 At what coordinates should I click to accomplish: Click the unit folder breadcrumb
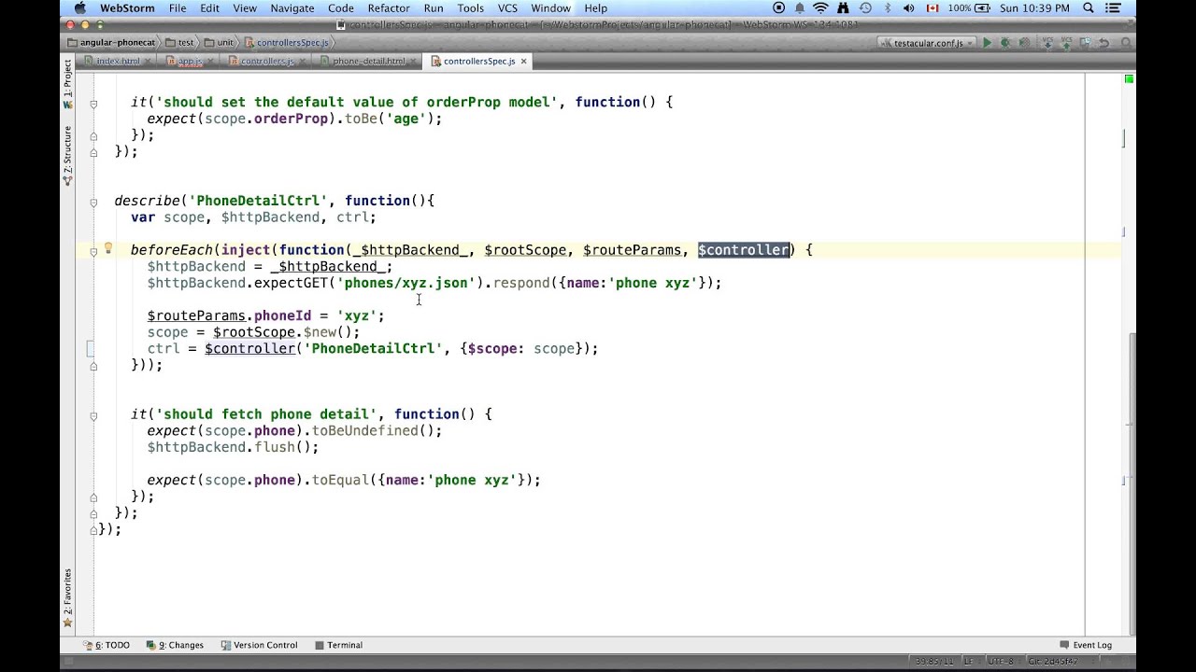click(x=221, y=43)
